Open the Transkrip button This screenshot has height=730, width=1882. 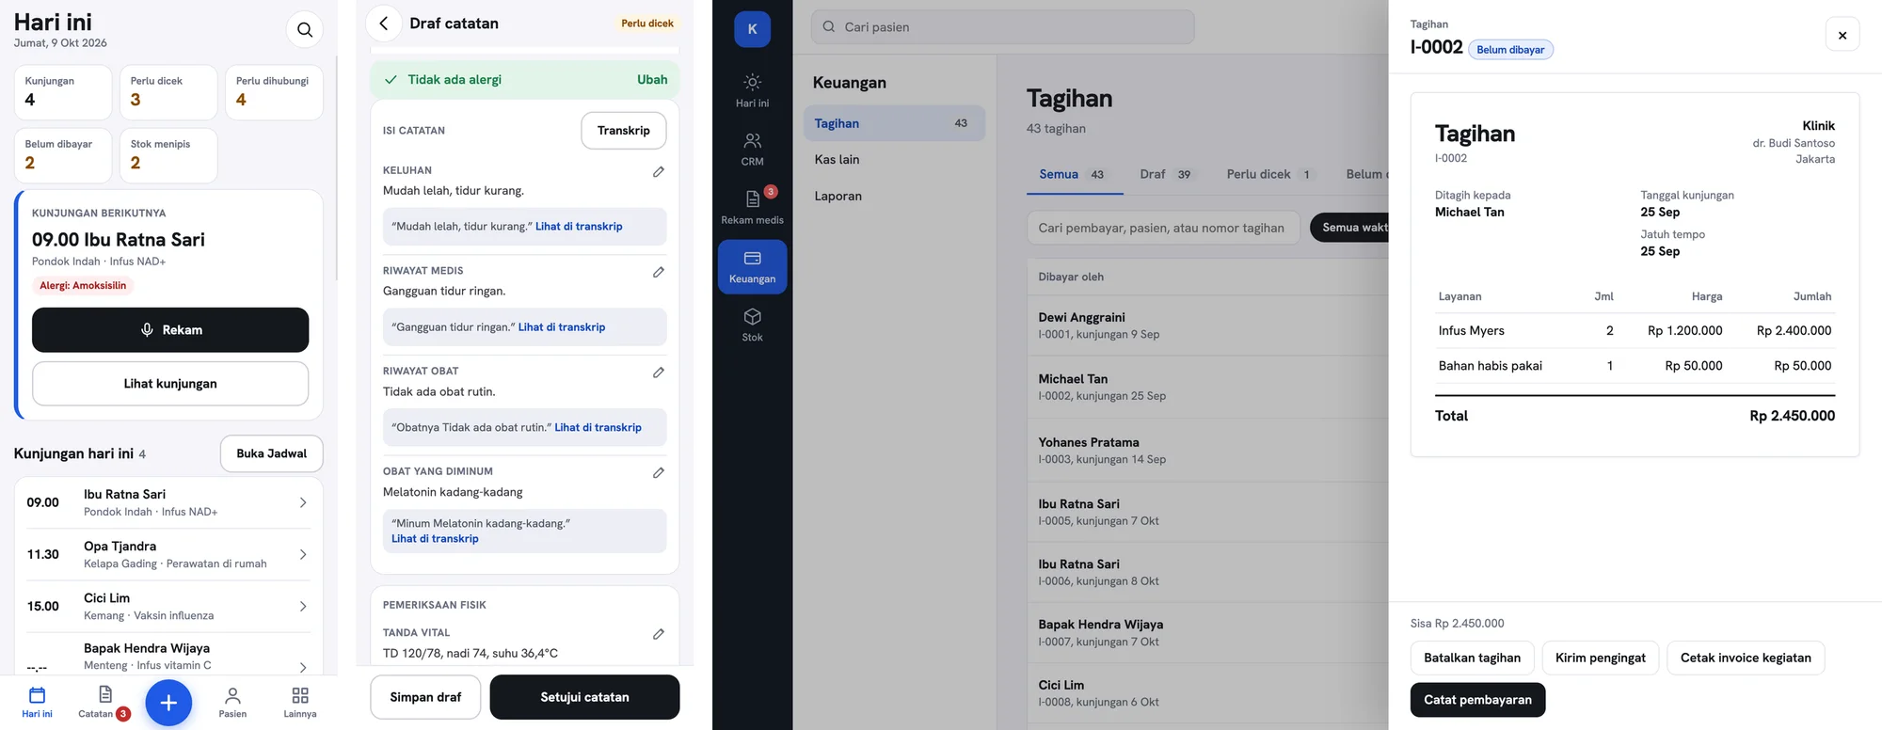click(623, 131)
